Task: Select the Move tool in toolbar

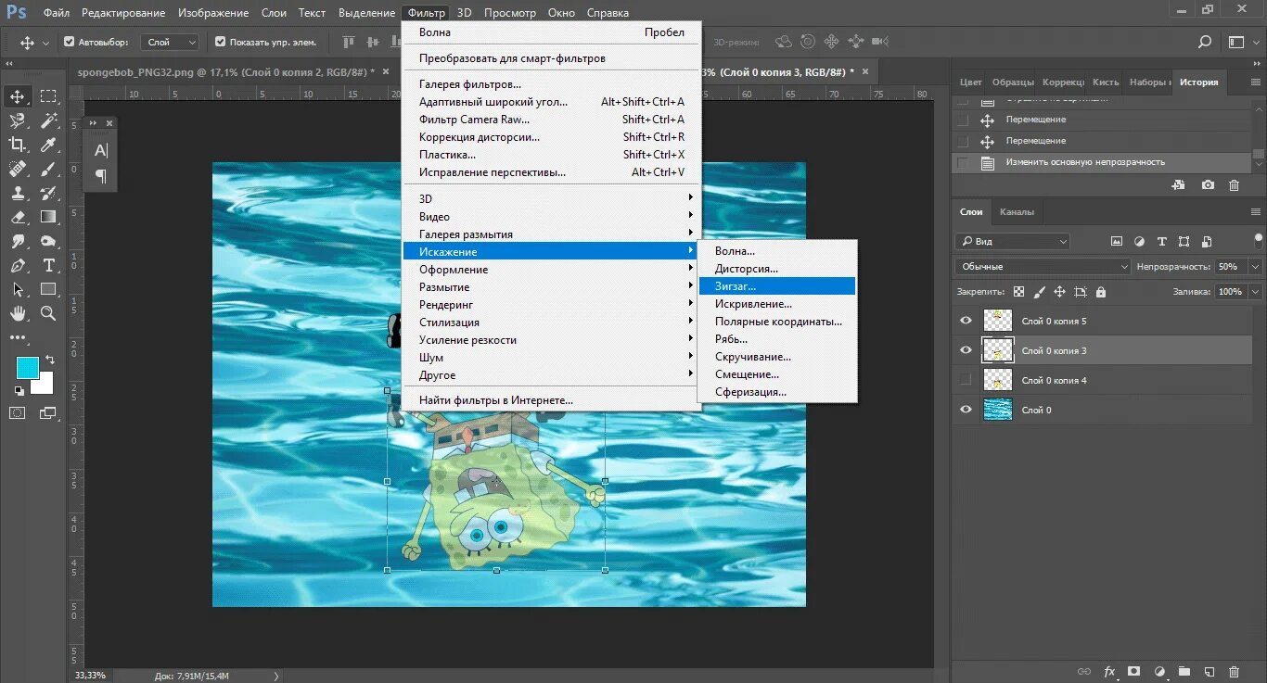Action: pyautogui.click(x=18, y=96)
